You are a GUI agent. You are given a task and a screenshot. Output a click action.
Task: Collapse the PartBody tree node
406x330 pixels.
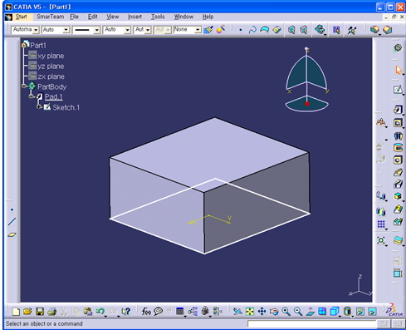24,86
